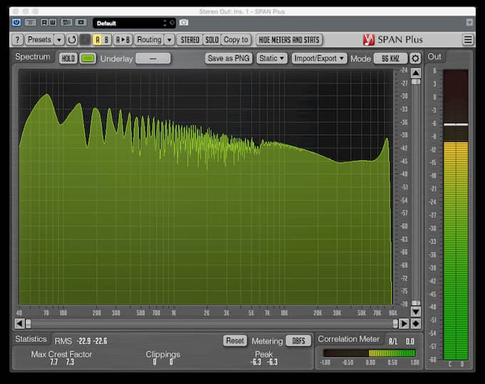Open the Presets menu

[x=39, y=39]
